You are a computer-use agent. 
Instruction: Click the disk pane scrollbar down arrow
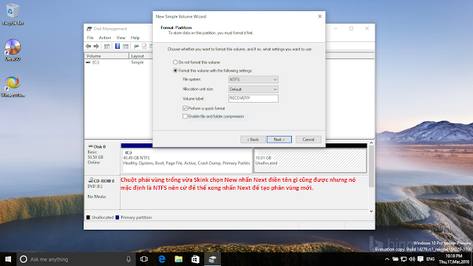(x=371, y=211)
